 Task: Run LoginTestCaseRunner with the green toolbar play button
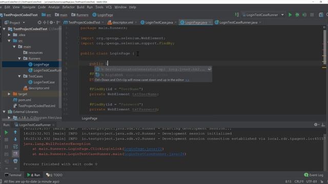290,15
